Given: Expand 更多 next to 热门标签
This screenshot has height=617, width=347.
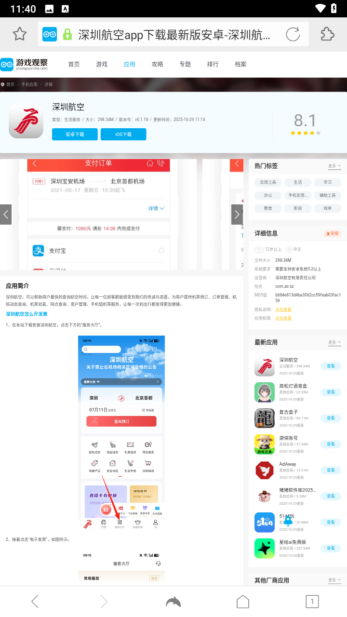Looking at the screenshot, I should pyautogui.click(x=334, y=166).
